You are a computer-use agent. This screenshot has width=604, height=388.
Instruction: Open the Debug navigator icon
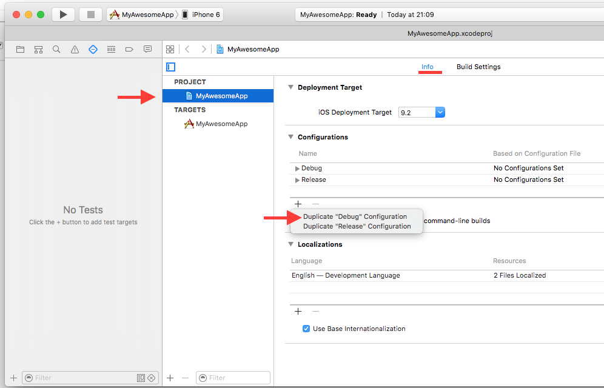point(112,49)
